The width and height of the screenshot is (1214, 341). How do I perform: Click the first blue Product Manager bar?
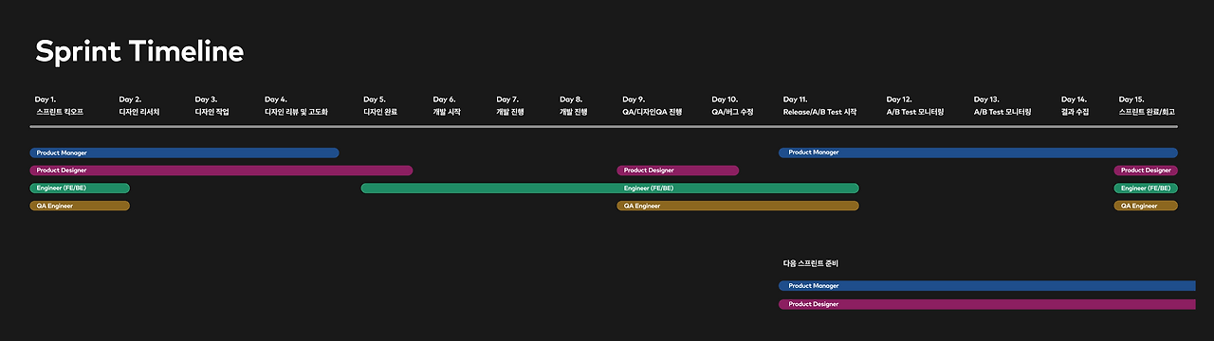coord(184,153)
